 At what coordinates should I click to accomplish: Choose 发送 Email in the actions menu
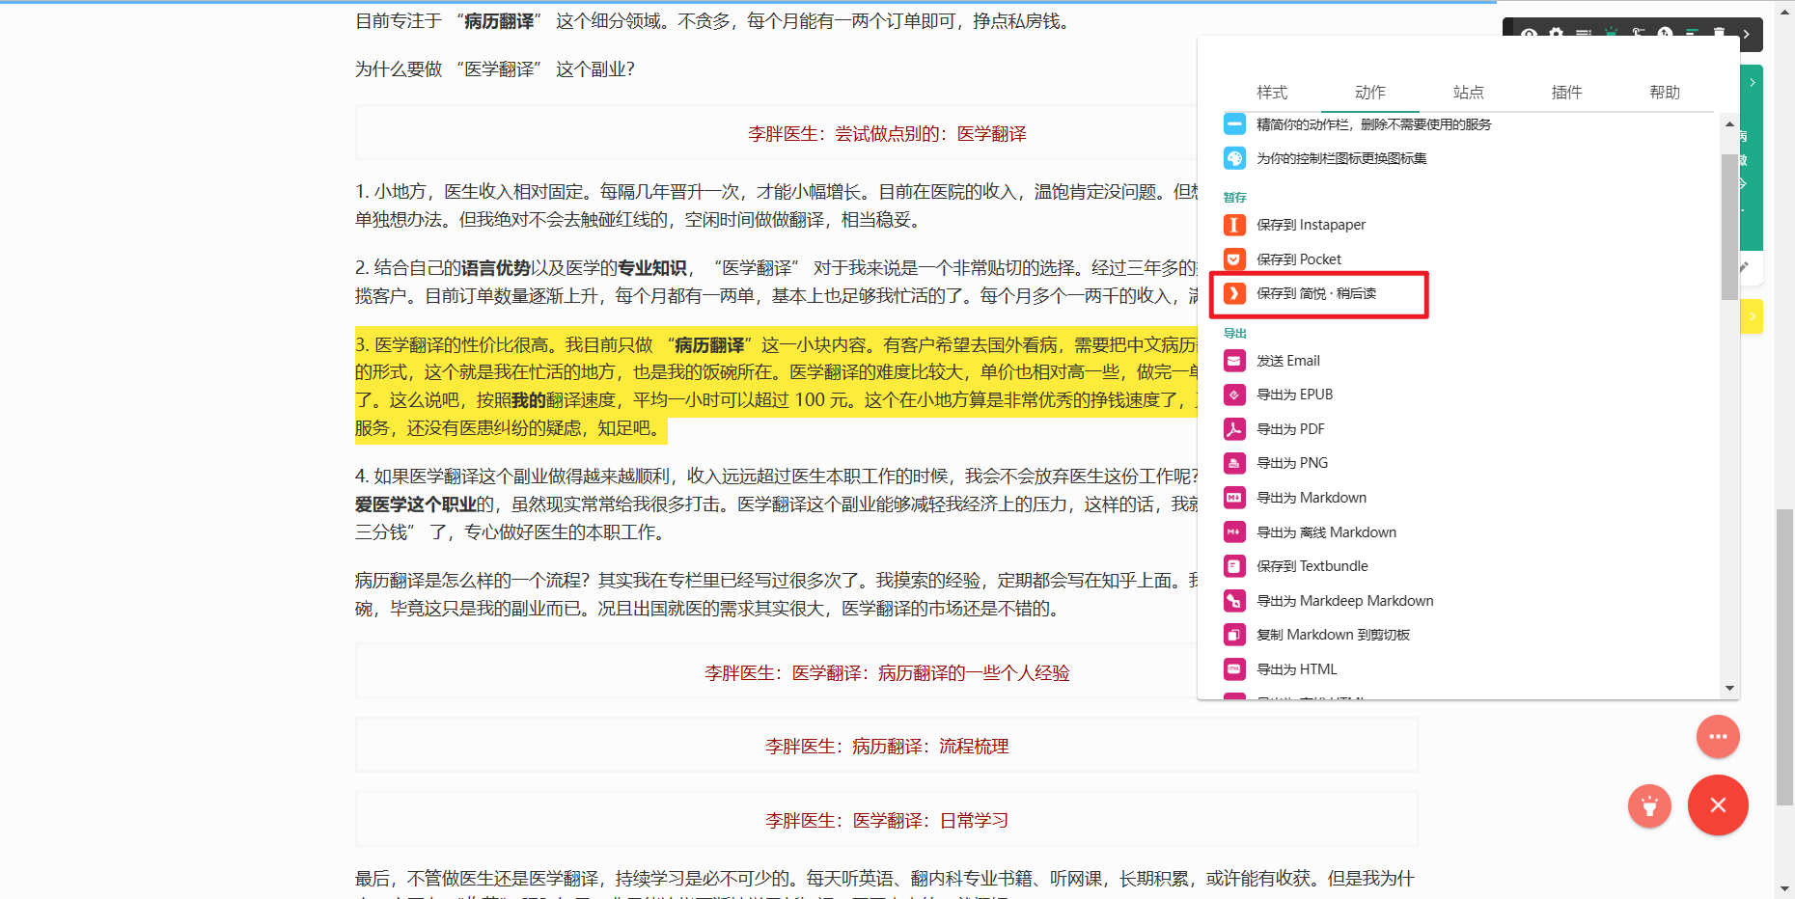coord(1289,360)
